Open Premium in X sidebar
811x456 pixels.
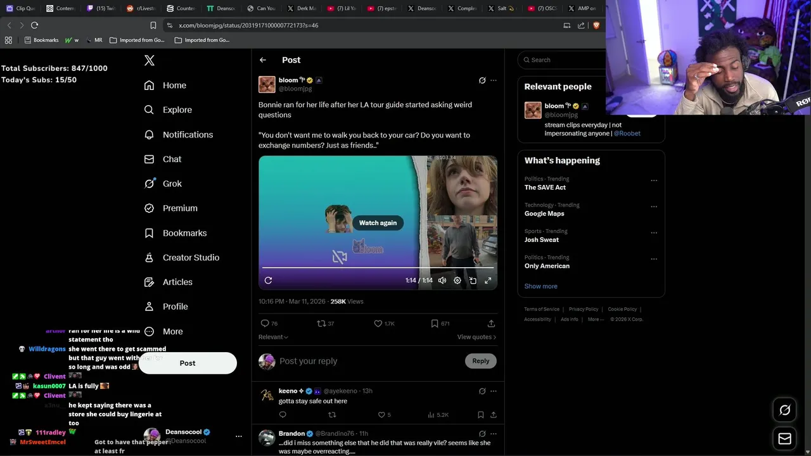pos(171,208)
